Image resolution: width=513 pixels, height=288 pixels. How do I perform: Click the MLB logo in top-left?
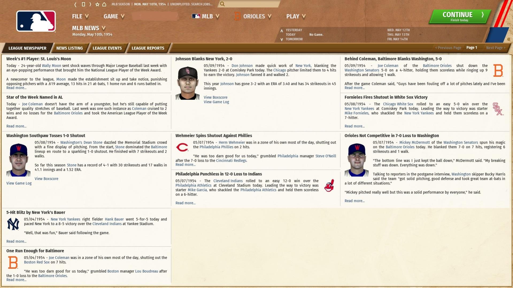coord(36,21)
